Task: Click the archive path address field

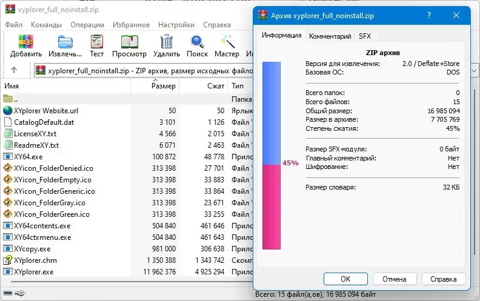Action: [x=143, y=71]
